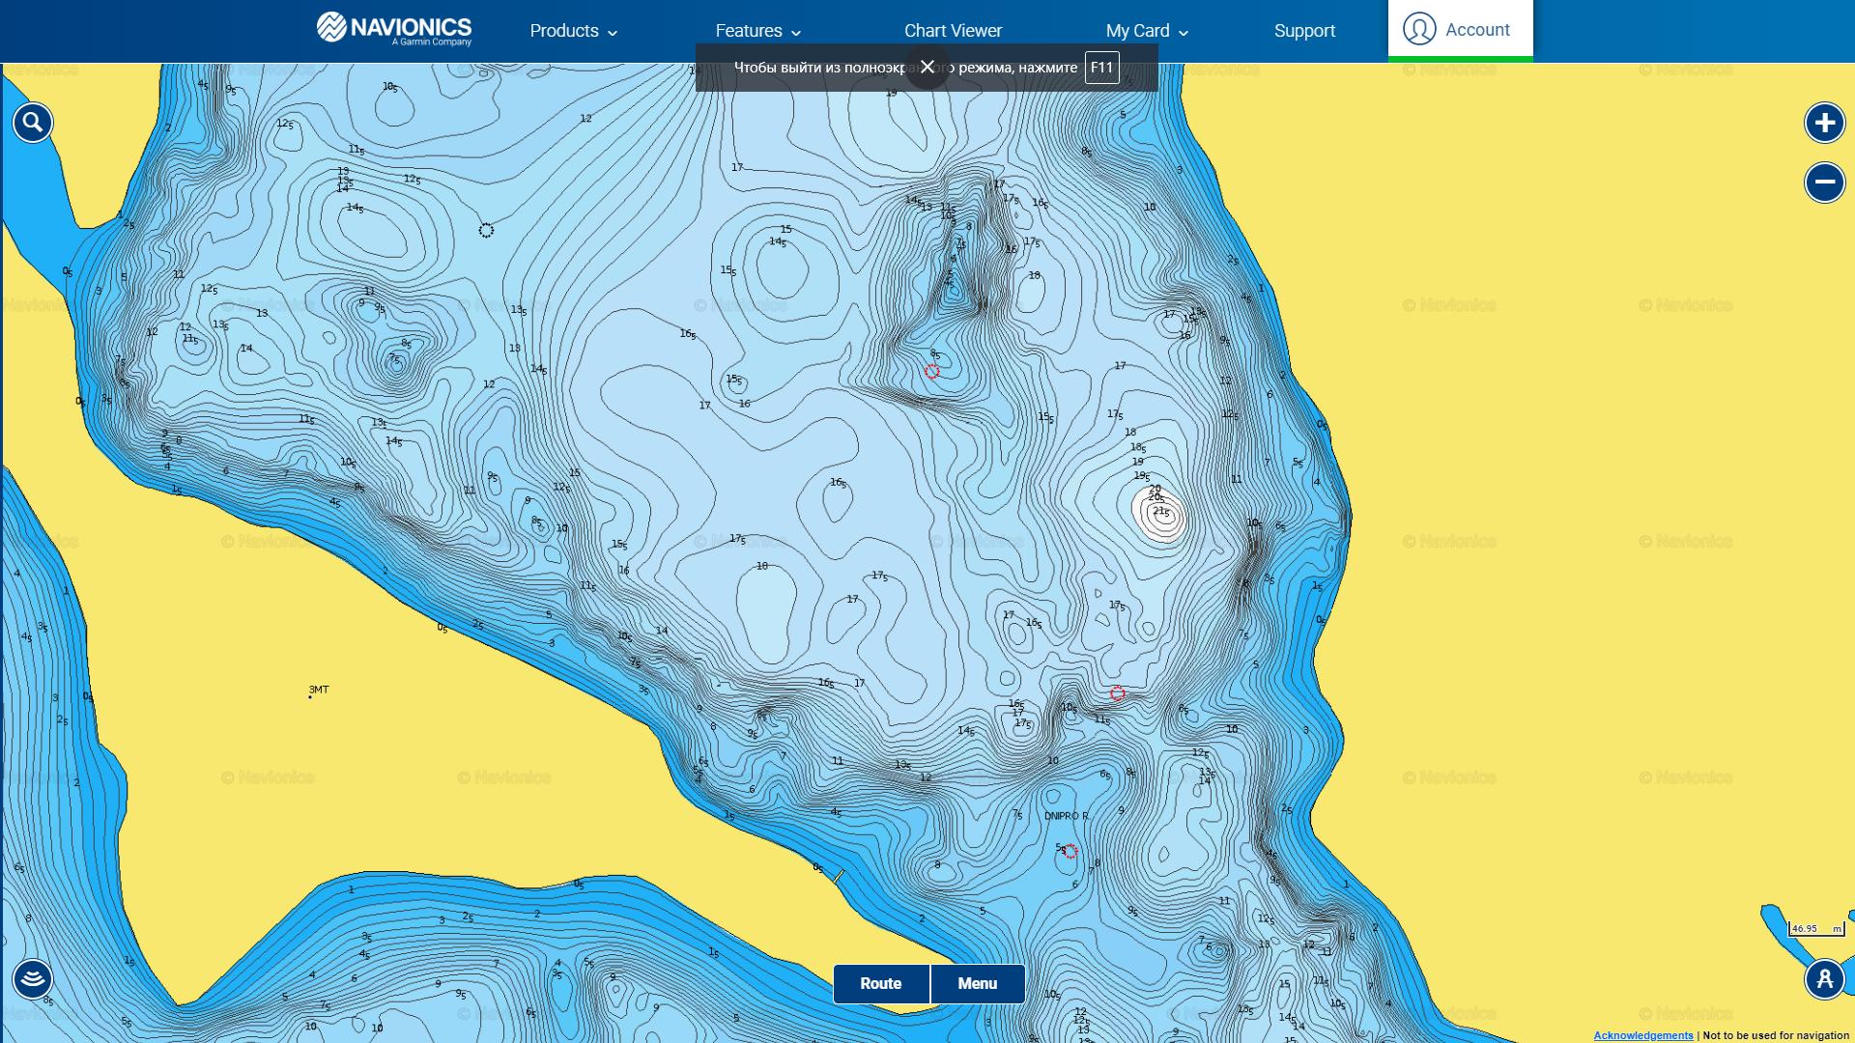Open the map layers/sonar chart icon
The height and width of the screenshot is (1043, 1855).
(x=33, y=978)
